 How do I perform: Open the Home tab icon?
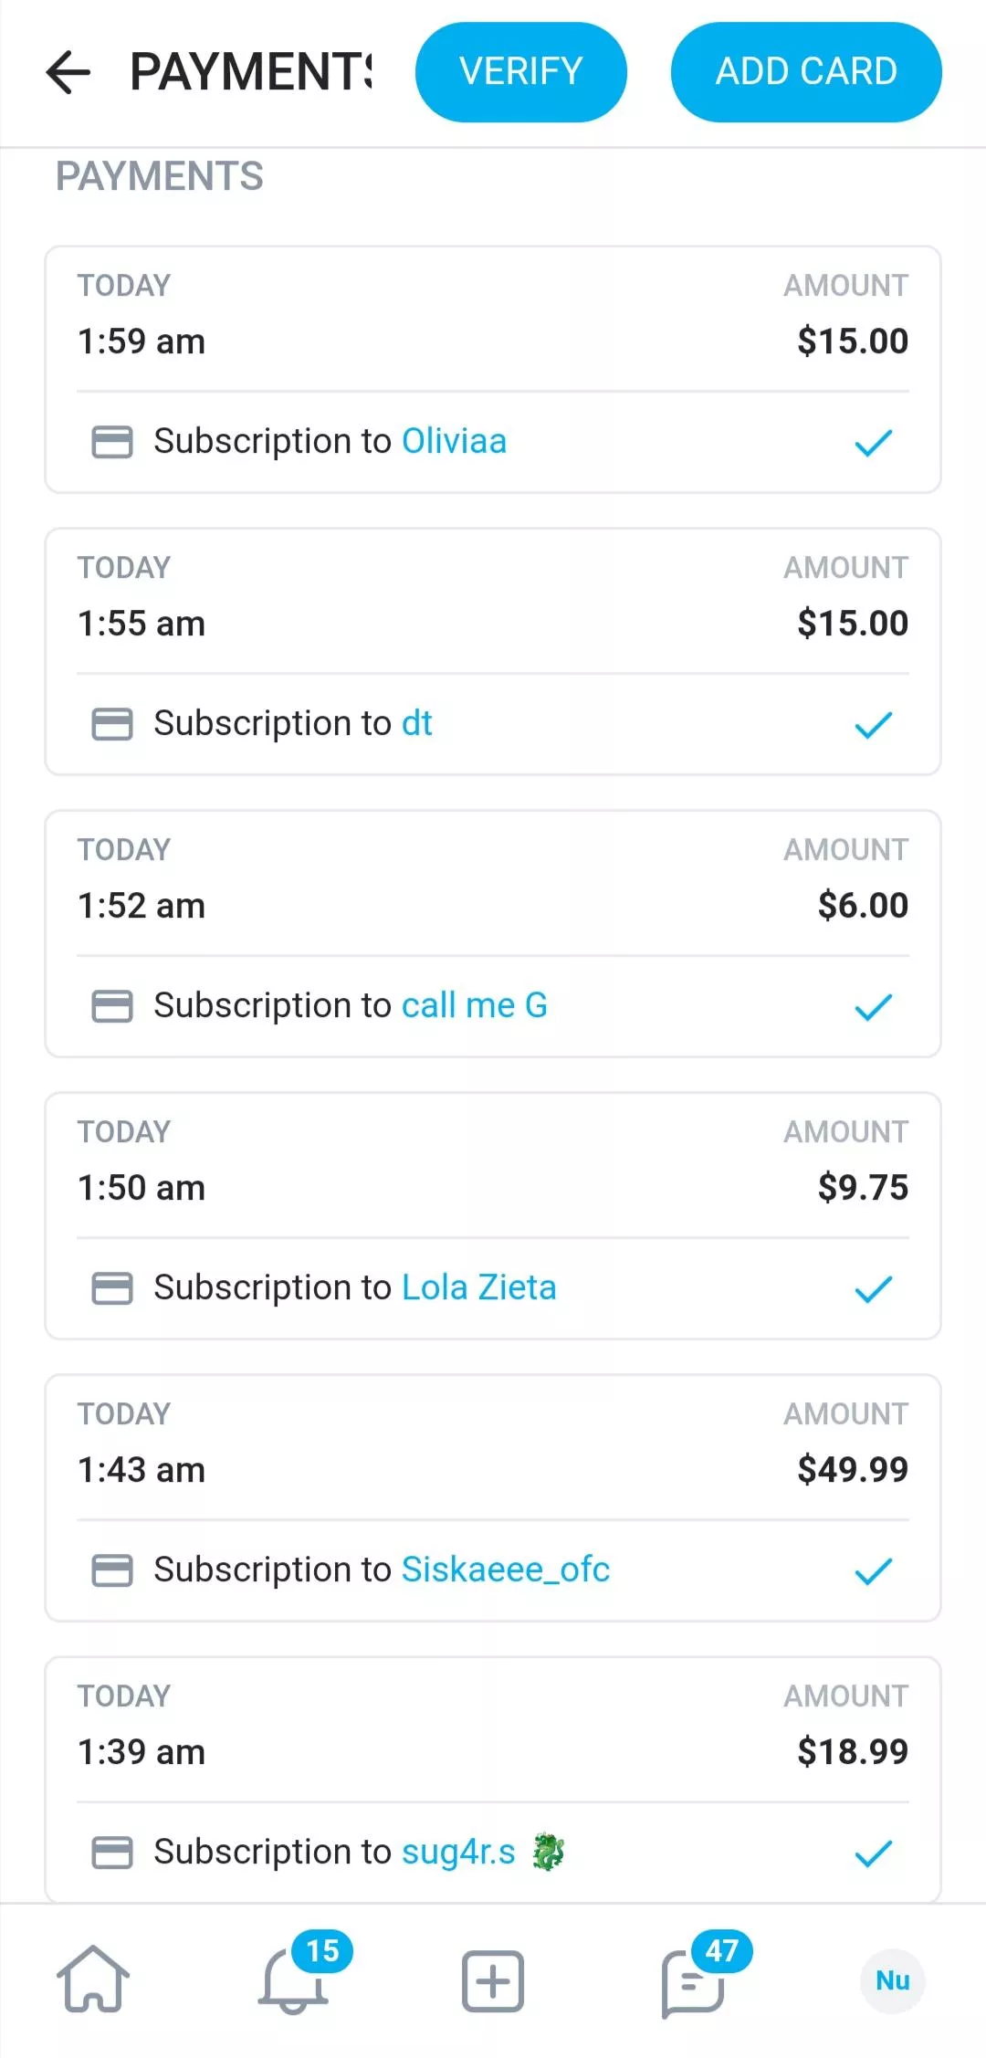click(93, 1979)
